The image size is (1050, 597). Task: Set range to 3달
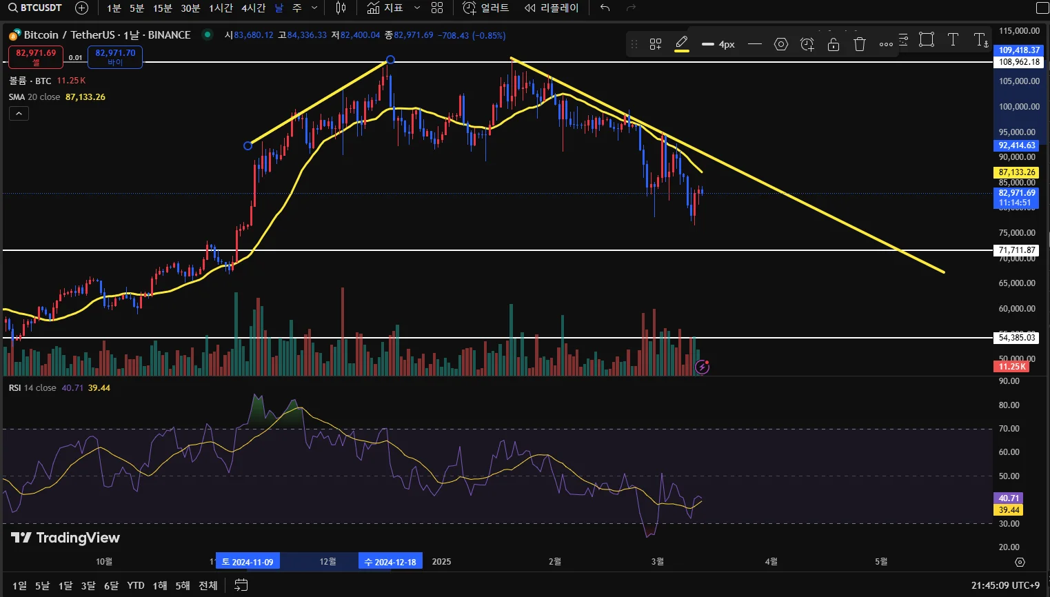[x=88, y=585]
